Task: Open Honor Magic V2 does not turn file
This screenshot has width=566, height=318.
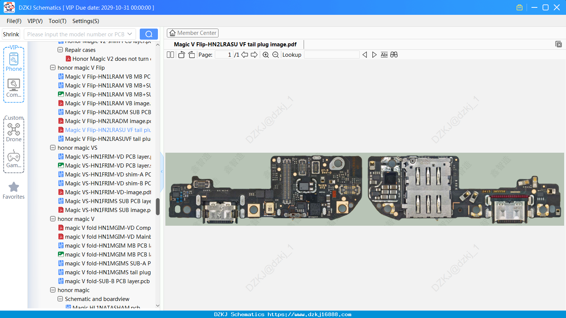Action: click(x=108, y=59)
